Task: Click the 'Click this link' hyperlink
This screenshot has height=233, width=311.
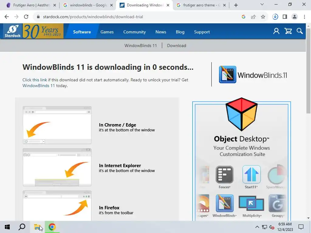Action: click(35, 80)
